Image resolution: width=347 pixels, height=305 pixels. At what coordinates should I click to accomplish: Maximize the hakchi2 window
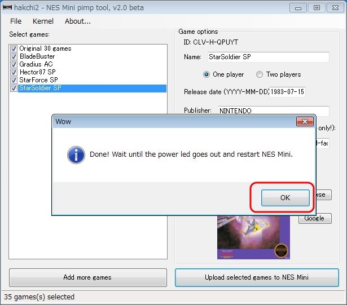317,8
